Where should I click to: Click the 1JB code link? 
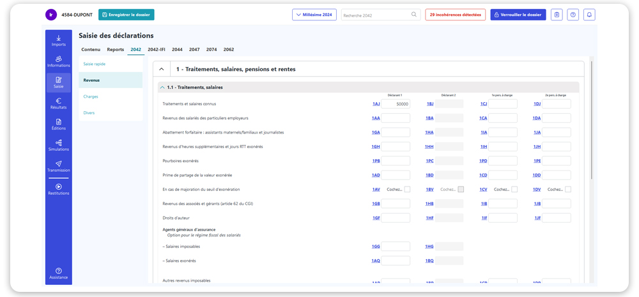(x=537, y=204)
